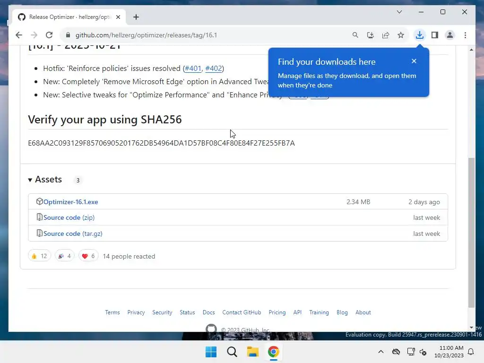
Task: Click the package icon beside Optimizer-16.1.exe
Action: coord(40,201)
